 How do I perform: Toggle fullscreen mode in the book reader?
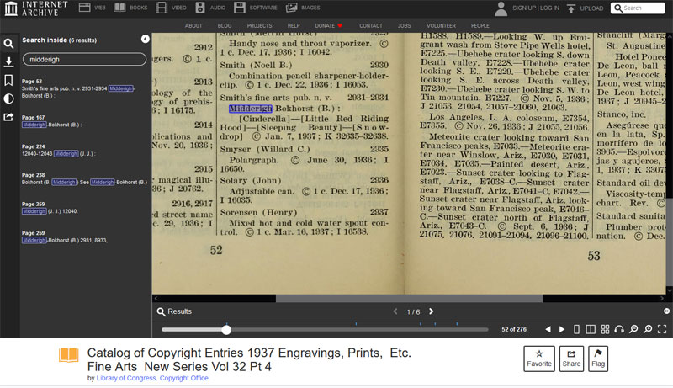coord(662,329)
